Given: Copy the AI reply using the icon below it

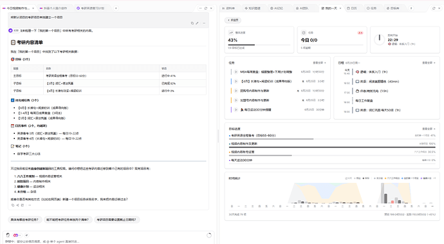Looking at the screenshot, I should 13,205.
